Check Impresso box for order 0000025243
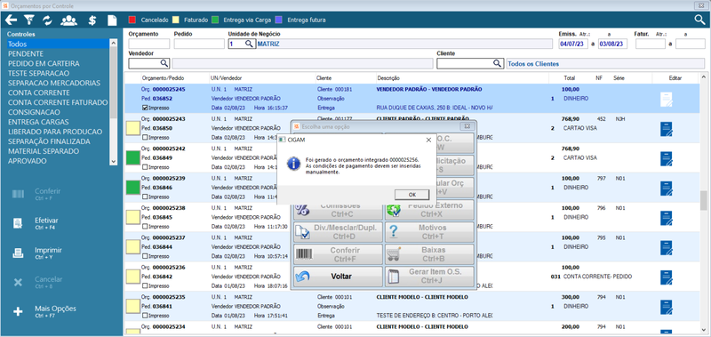 pos(145,138)
